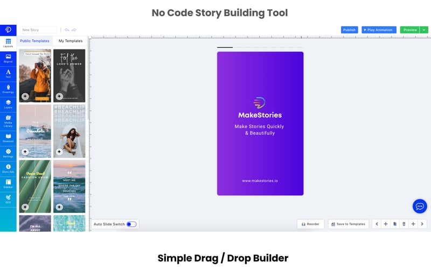Select the Oceanholic wave template thumbnail

point(35,131)
